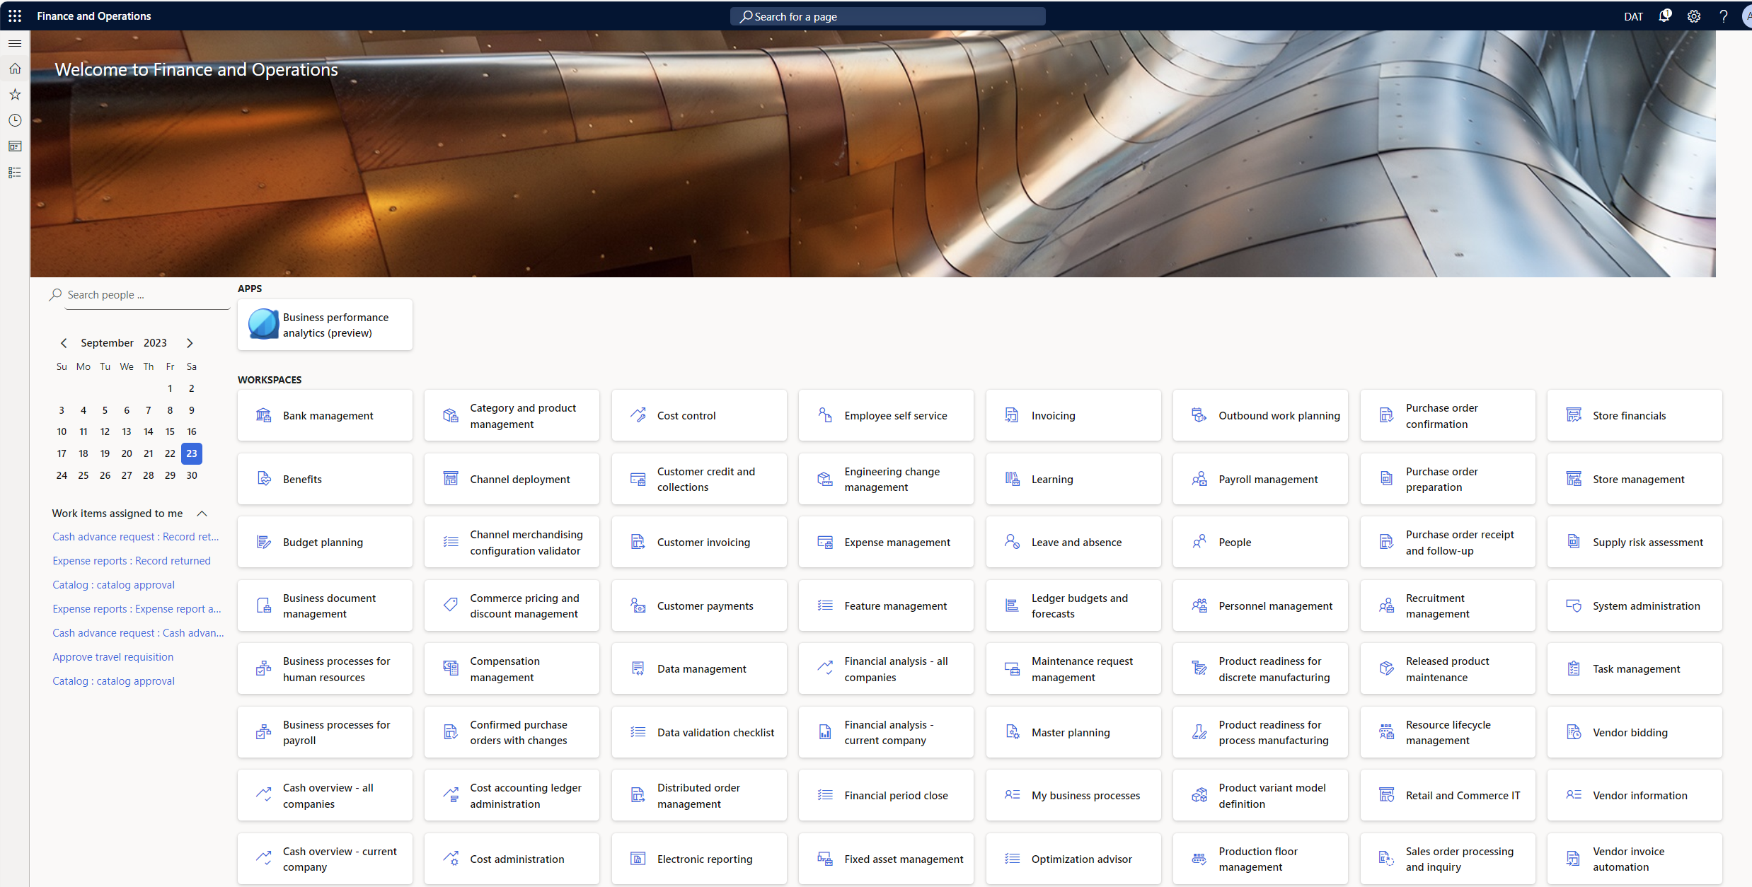This screenshot has width=1752, height=887.
Task: Collapse the Work items assigned to me section
Action: tap(202, 514)
